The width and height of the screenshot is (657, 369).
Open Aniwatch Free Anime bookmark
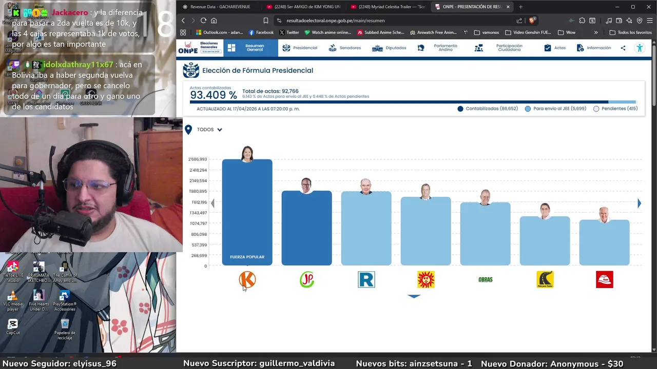coord(433,32)
